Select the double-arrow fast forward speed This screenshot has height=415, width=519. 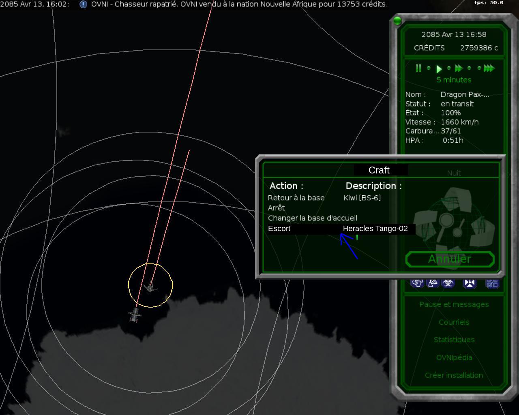459,68
